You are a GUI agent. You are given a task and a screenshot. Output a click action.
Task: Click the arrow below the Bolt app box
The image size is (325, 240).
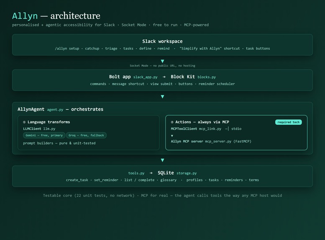162,96
